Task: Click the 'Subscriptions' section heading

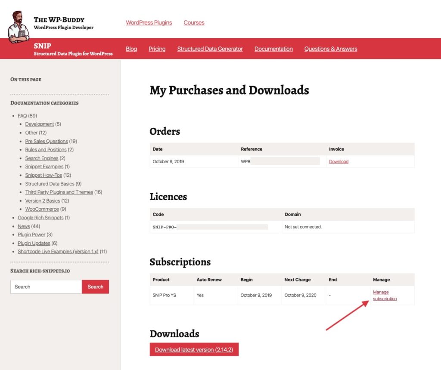Action: coord(180,262)
